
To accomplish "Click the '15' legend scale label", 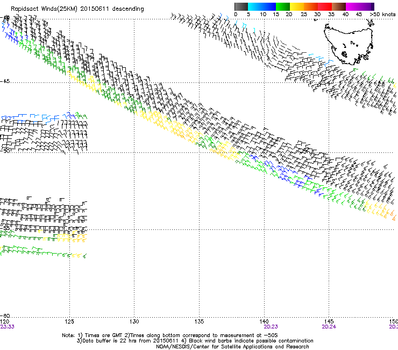I will (x=276, y=15).
